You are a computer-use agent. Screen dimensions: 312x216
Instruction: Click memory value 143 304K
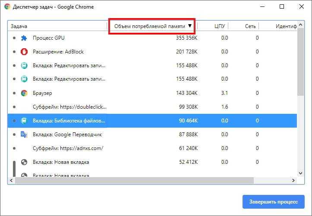[x=186, y=93]
